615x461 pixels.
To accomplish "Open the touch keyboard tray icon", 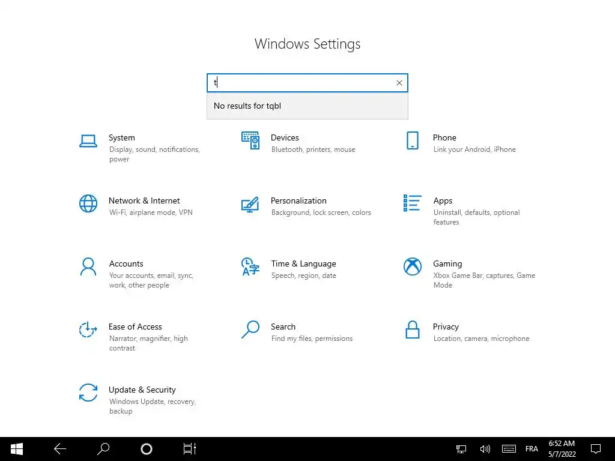I will click(x=509, y=449).
